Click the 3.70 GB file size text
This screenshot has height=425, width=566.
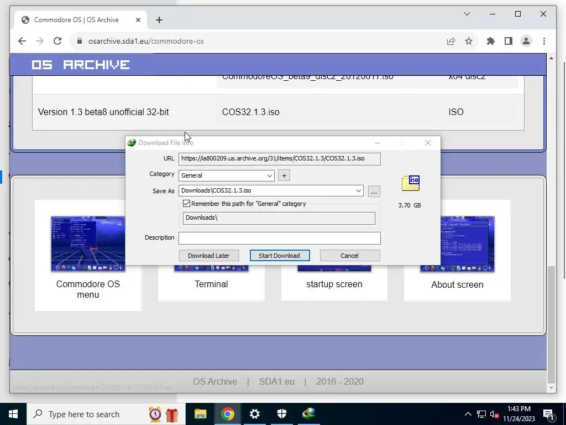(x=410, y=205)
